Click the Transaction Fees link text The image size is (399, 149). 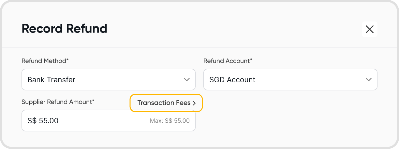[x=164, y=103]
